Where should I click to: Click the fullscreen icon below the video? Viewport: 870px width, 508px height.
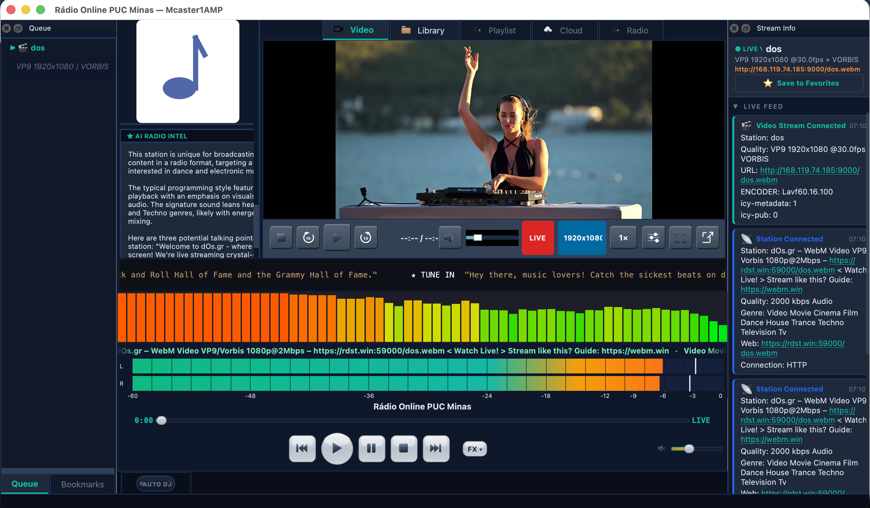pyautogui.click(x=680, y=238)
